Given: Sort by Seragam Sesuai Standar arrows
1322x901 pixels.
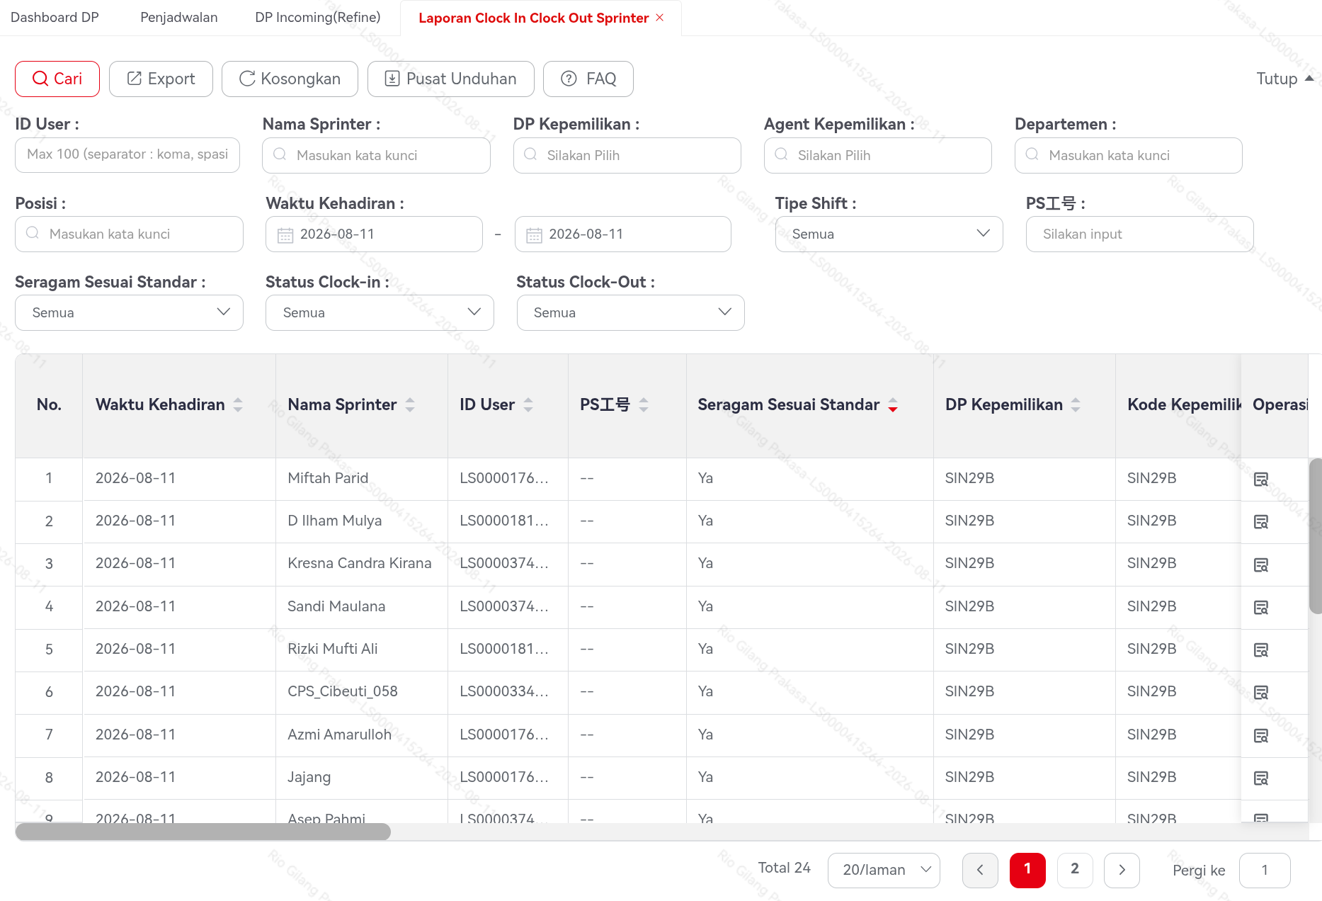Looking at the screenshot, I should tap(893, 405).
